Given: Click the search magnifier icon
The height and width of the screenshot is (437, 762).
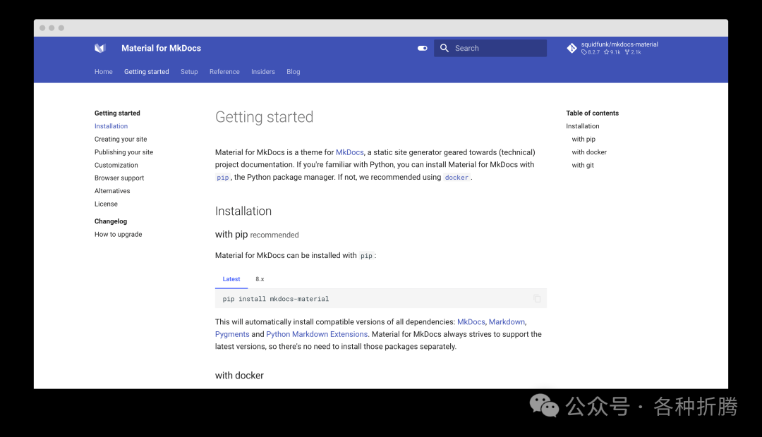Looking at the screenshot, I should coord(445,48).
